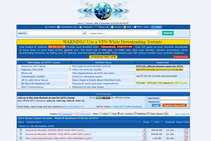The width and height of the screenshot is (211, 141).
Task: Click the Size column header
Action: (157, 122)
